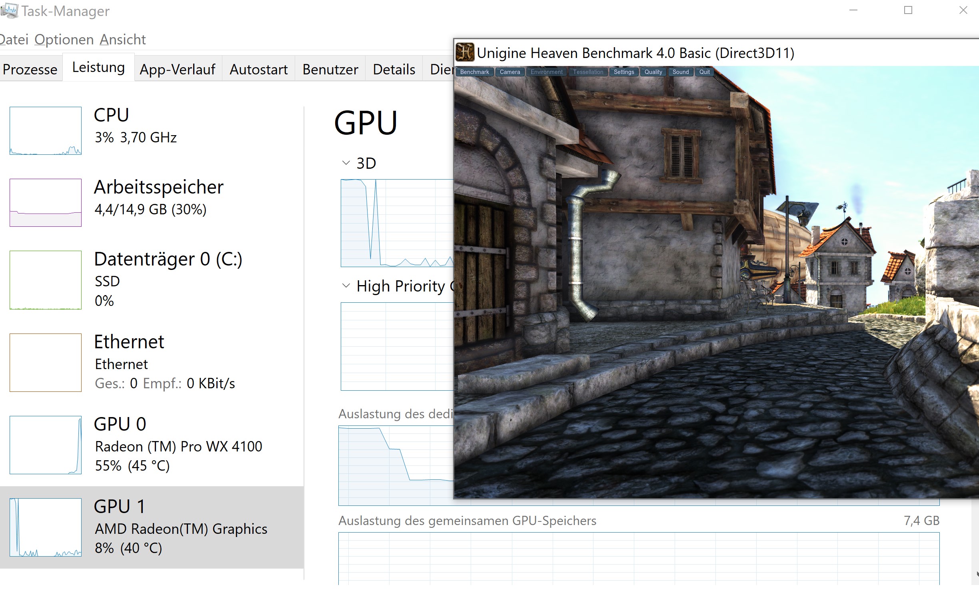Toggle Sound in the Heaven toolbar

pos(680,72)
